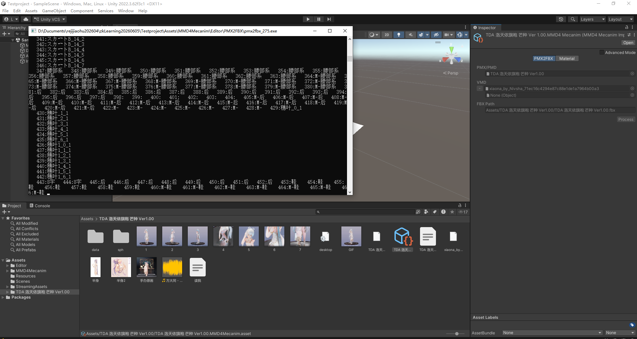Open AssetBundle name dropdown
The height and width of the screenshot is (339, 637).
(x=552, y=333)
